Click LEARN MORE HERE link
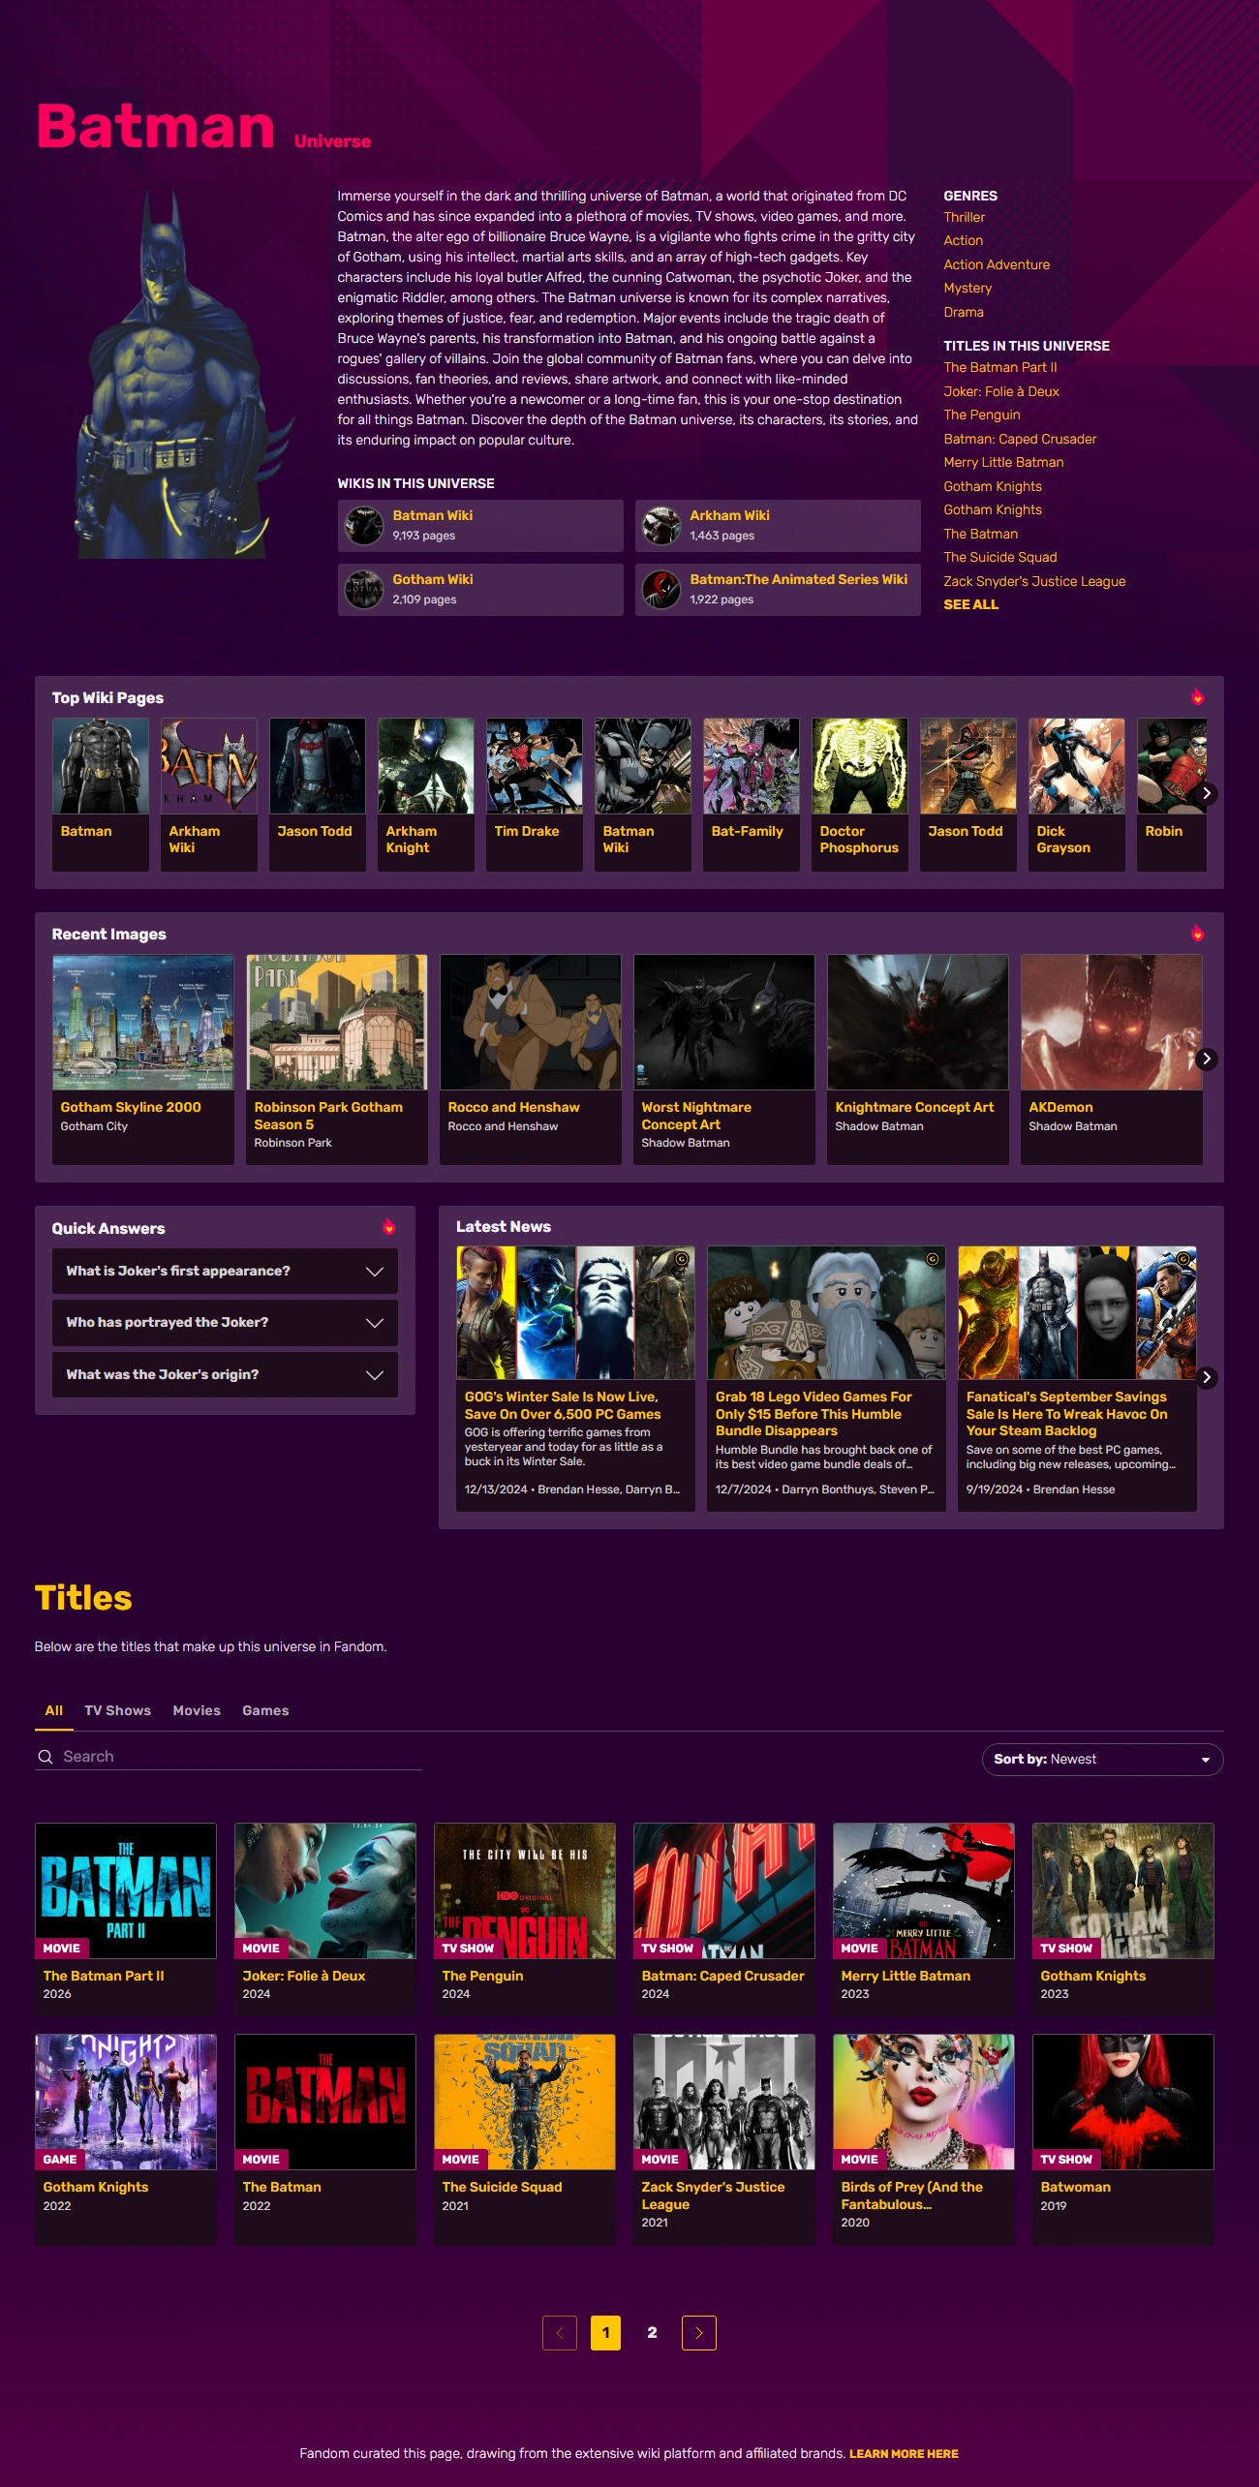Viewport: 1259px width, 2487px height. click(x=904, y=2454)
